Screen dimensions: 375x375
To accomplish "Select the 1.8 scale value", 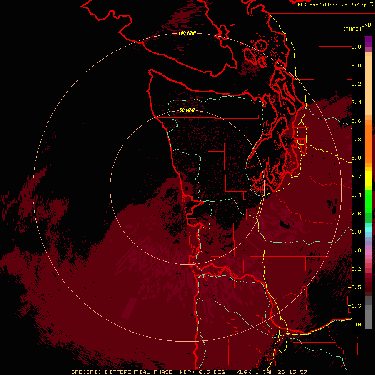I will pyautogui.click(x=356, y=232).
